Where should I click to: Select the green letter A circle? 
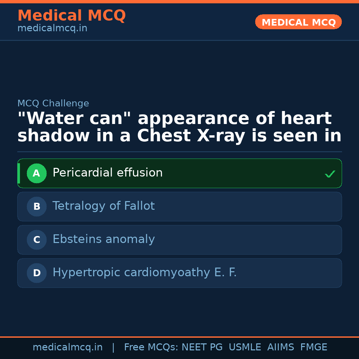tap(37, 173)
